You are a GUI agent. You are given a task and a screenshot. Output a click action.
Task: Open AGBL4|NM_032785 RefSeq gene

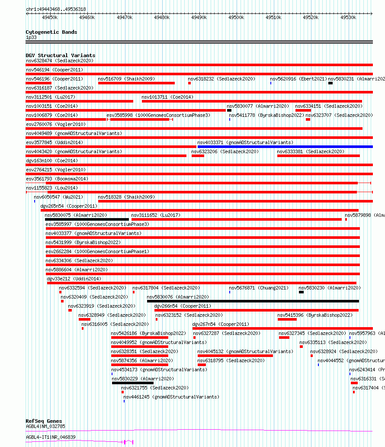(199, 431)
